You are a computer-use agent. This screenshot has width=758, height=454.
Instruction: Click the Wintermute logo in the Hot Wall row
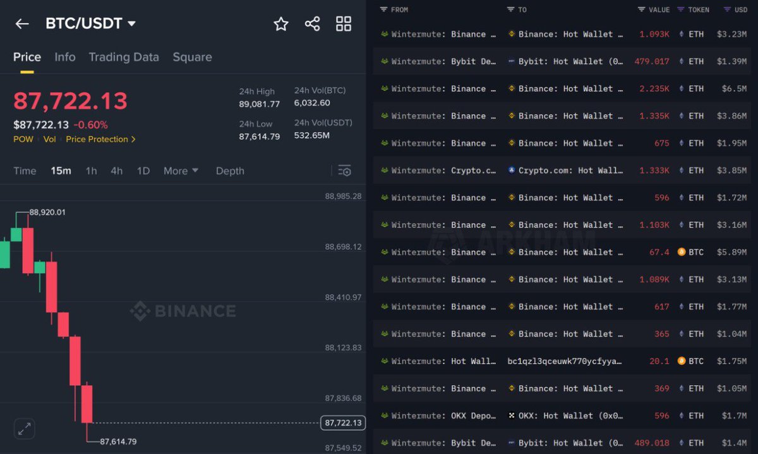coord(384,361)
